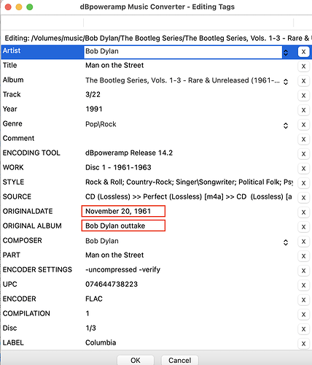Screen dimensions: 312x365
Task: Remove the COMPILATION tag via X
Action: tap(303, 315)
